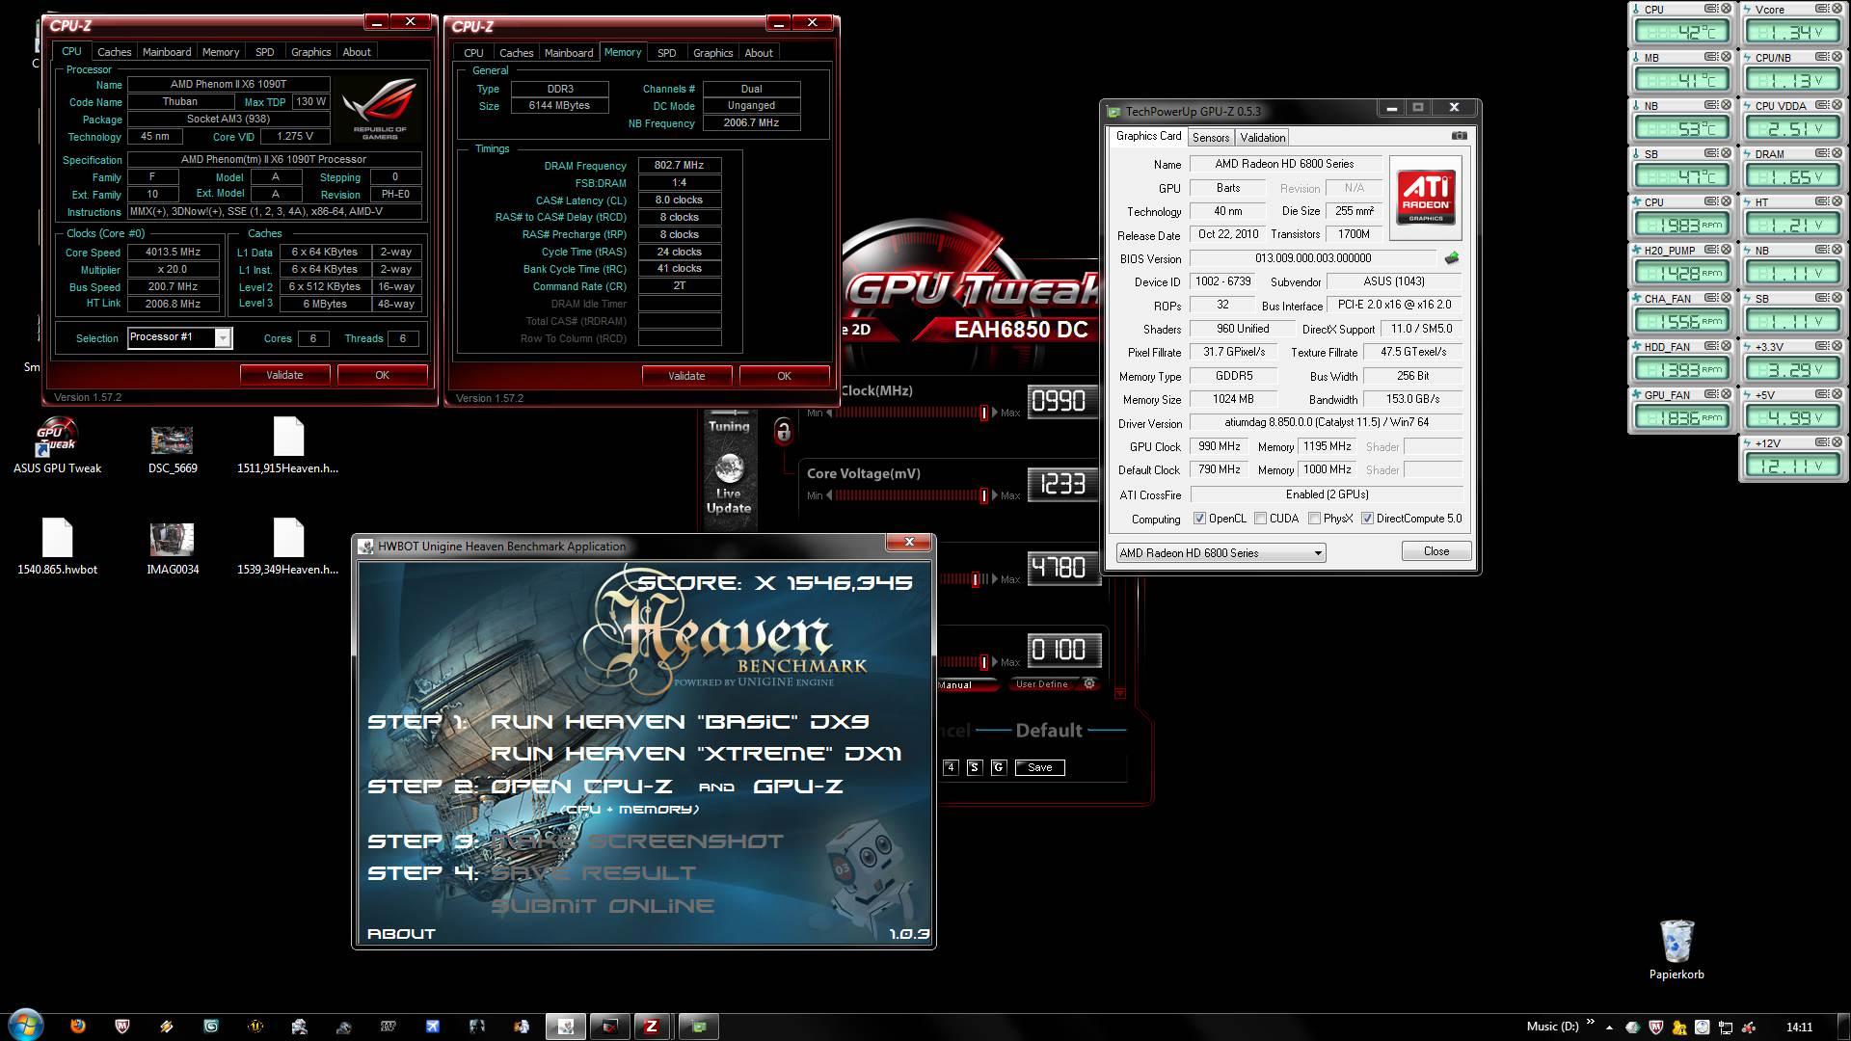
Task: Switch to Caches tab in left CPU-Z
Action: click(x=114, y=52)
